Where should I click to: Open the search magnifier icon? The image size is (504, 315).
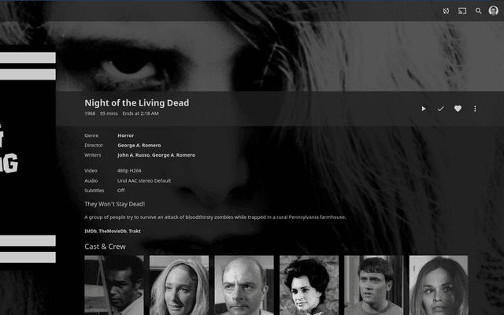click(x=478, y=11)
